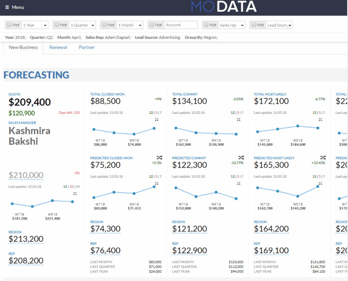Expand the Predicted Most Likely chart
Viewport: 348px width, 281px height.
[x=320, y=184]
